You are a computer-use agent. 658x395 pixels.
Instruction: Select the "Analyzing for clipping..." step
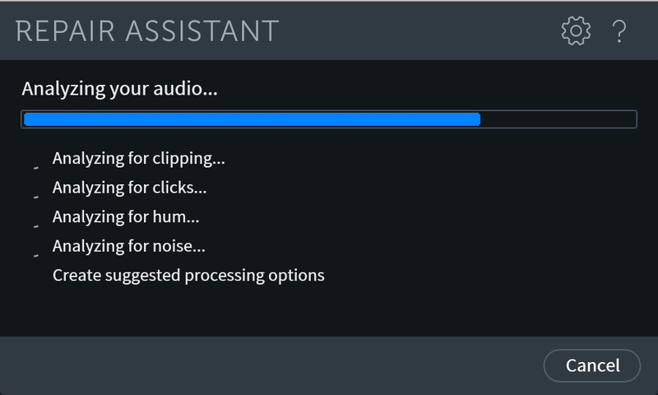pos(138,158)
